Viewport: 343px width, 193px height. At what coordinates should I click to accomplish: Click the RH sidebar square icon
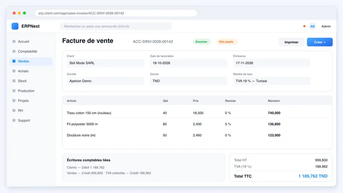pos(14,110)
